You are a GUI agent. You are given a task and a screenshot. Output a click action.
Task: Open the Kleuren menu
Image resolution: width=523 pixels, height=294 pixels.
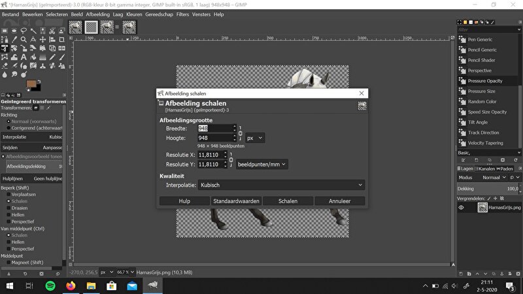coord(134,14)
